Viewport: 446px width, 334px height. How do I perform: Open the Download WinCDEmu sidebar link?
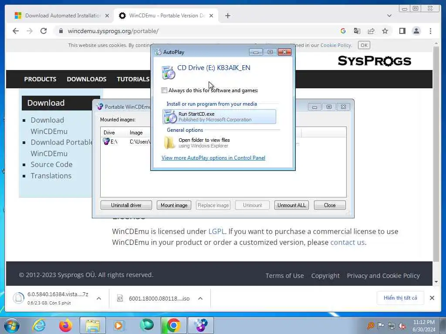pos(49,126)
